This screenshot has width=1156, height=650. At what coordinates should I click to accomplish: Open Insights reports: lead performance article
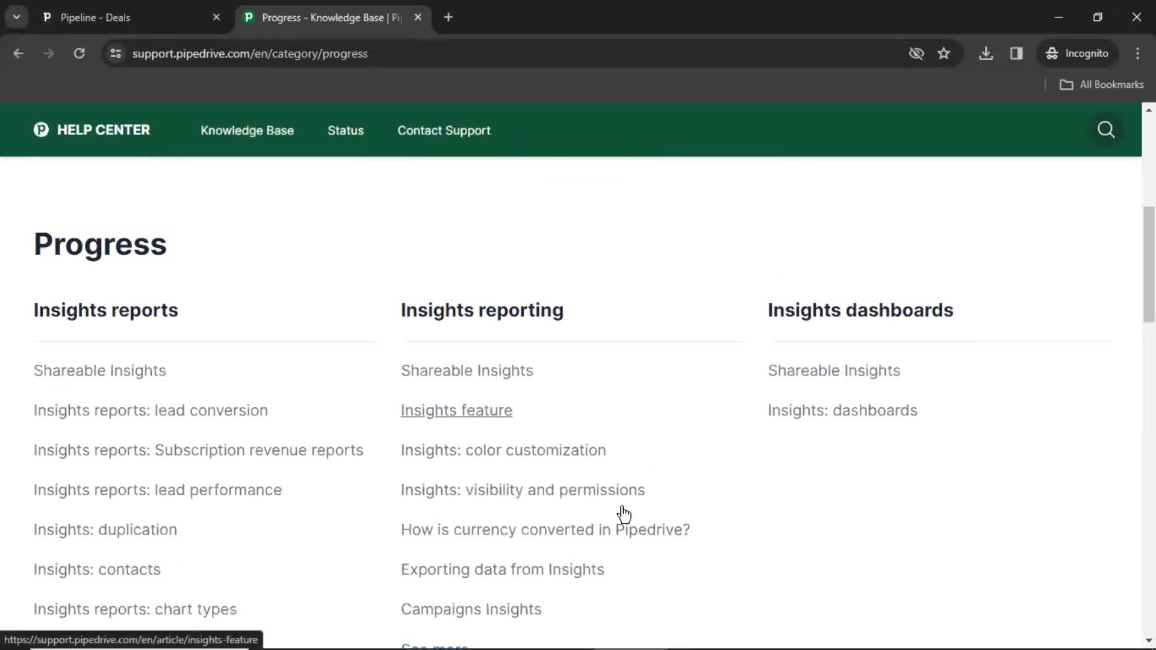pos(158,490)
